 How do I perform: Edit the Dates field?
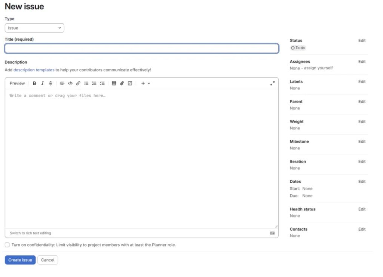(362, 182)
